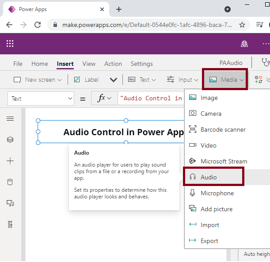Screen dimensions: 270x262
Task: Open the Insert plus icon in sidebar
Action: point(10,161)
